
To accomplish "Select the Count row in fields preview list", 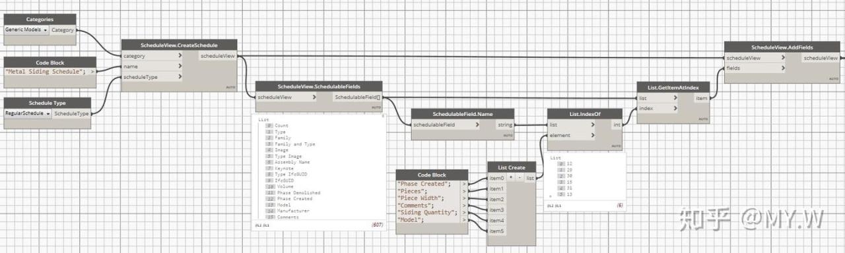I will [x=281, y=125].
